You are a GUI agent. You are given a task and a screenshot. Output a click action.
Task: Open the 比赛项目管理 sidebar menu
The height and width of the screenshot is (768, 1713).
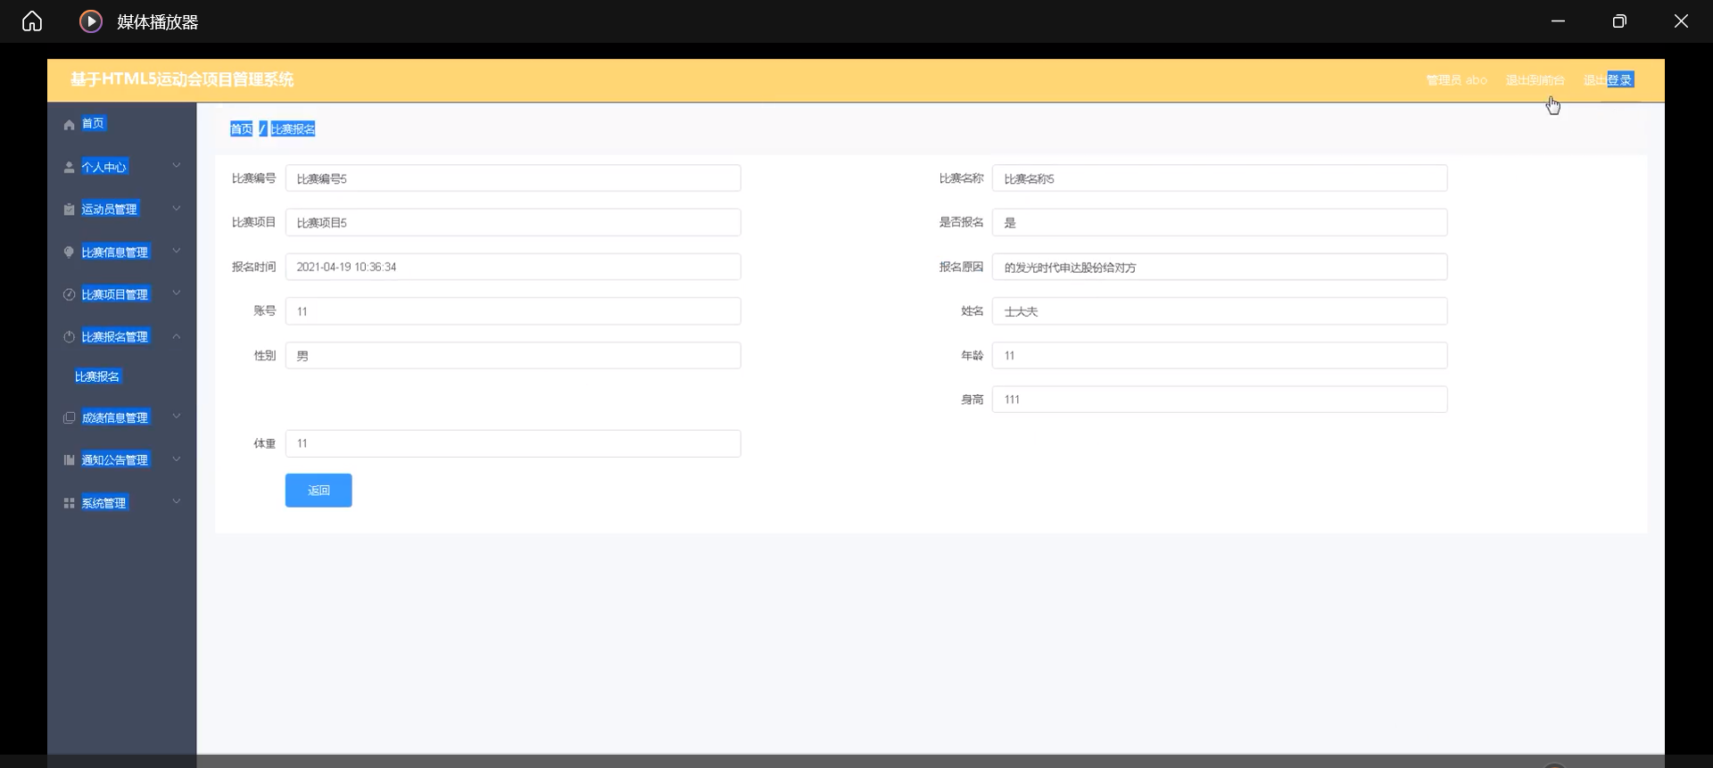(x=115, y=294)
